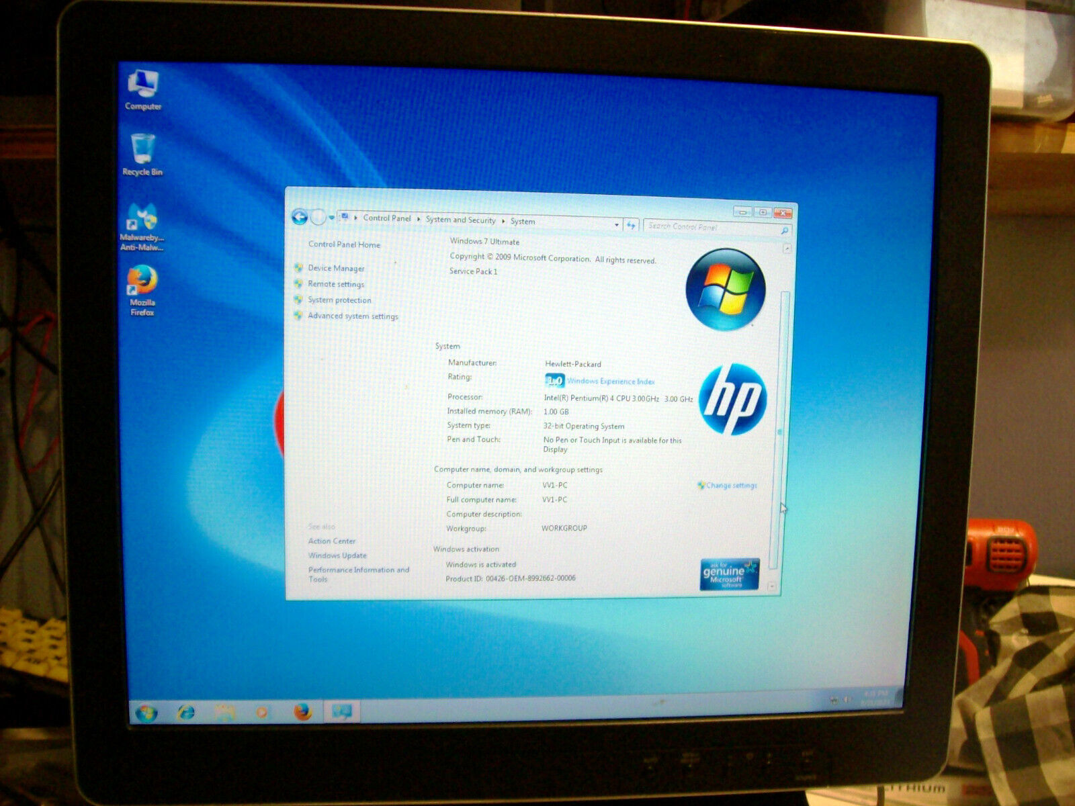1075x806 pixels.
Task: Open Windows Explorer from the taskbar
Action: (x=224, y=712)
